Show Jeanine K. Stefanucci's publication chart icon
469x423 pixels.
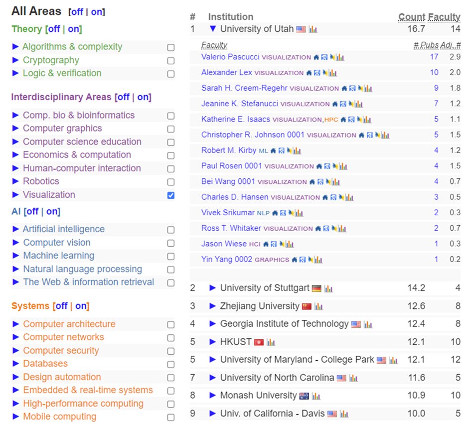pos(359,104)
